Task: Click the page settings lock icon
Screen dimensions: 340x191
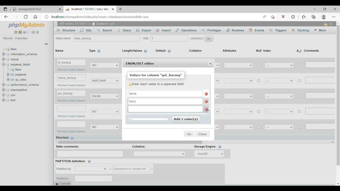Action: (326, 24)
